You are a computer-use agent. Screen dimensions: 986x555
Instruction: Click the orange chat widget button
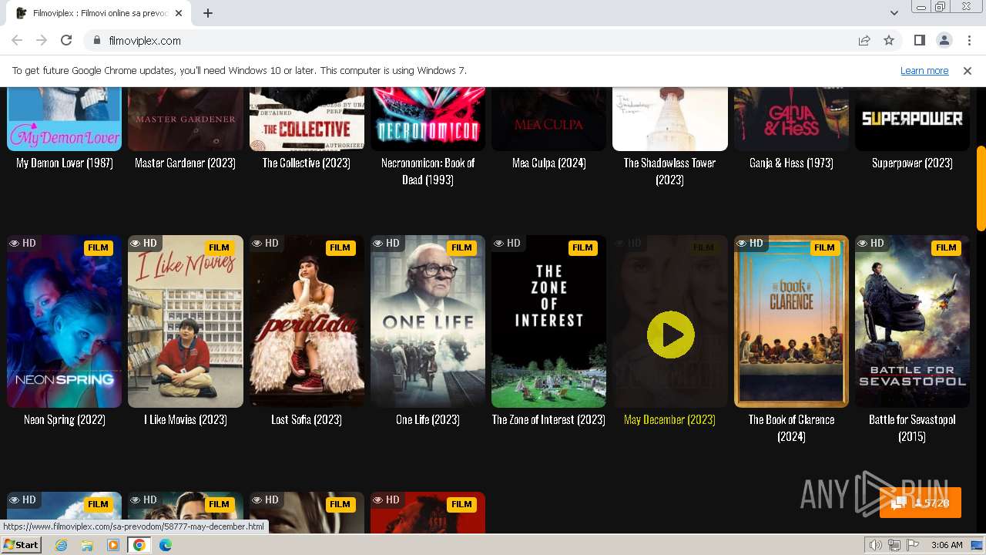[x=921, y=503]
